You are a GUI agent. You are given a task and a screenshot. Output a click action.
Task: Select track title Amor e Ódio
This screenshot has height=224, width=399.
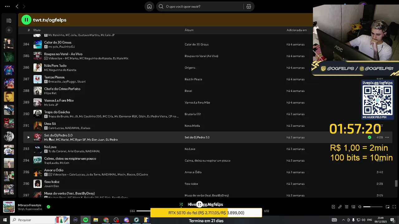pos(54,170)
